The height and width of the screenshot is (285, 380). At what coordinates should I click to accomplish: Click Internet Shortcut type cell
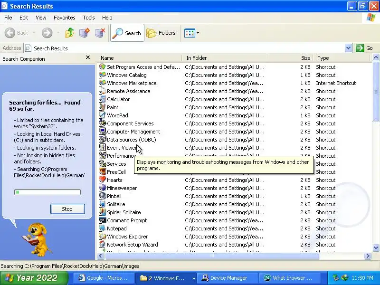[x=336, y=83]
